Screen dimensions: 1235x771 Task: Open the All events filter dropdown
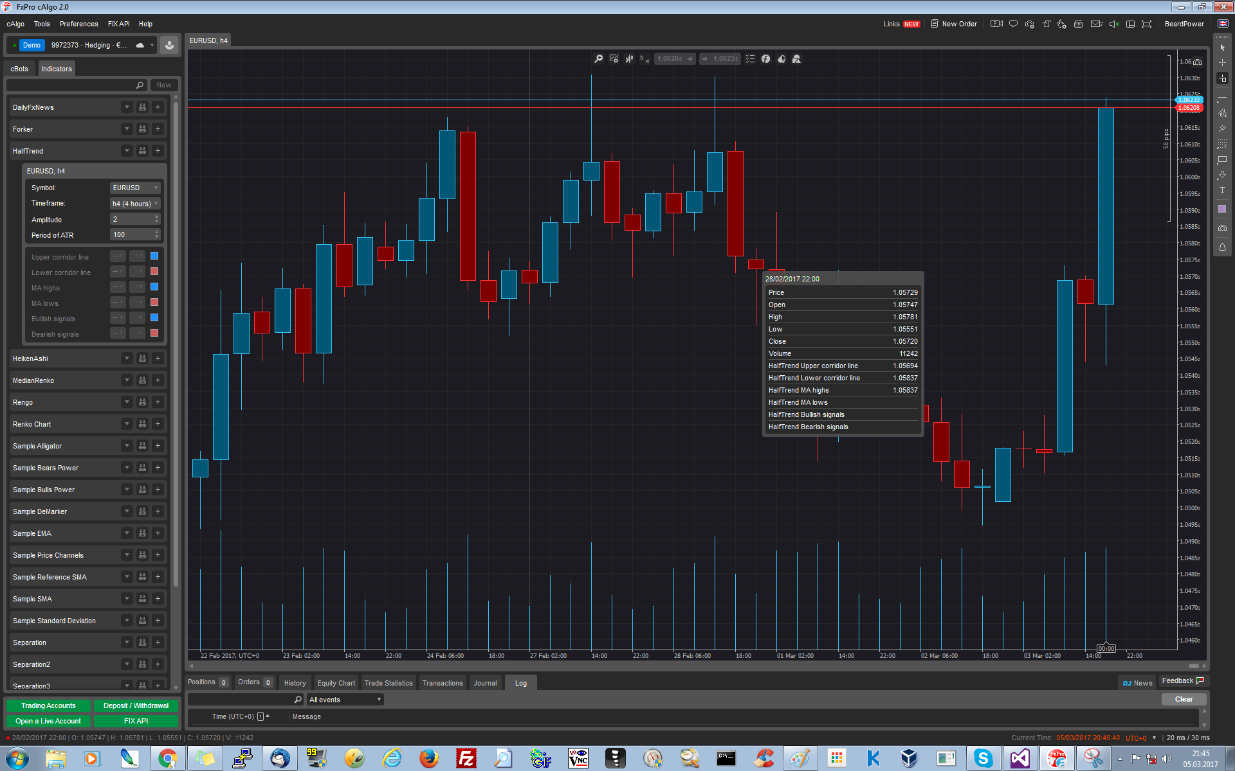pyautogui.click(x=345, y=700)
